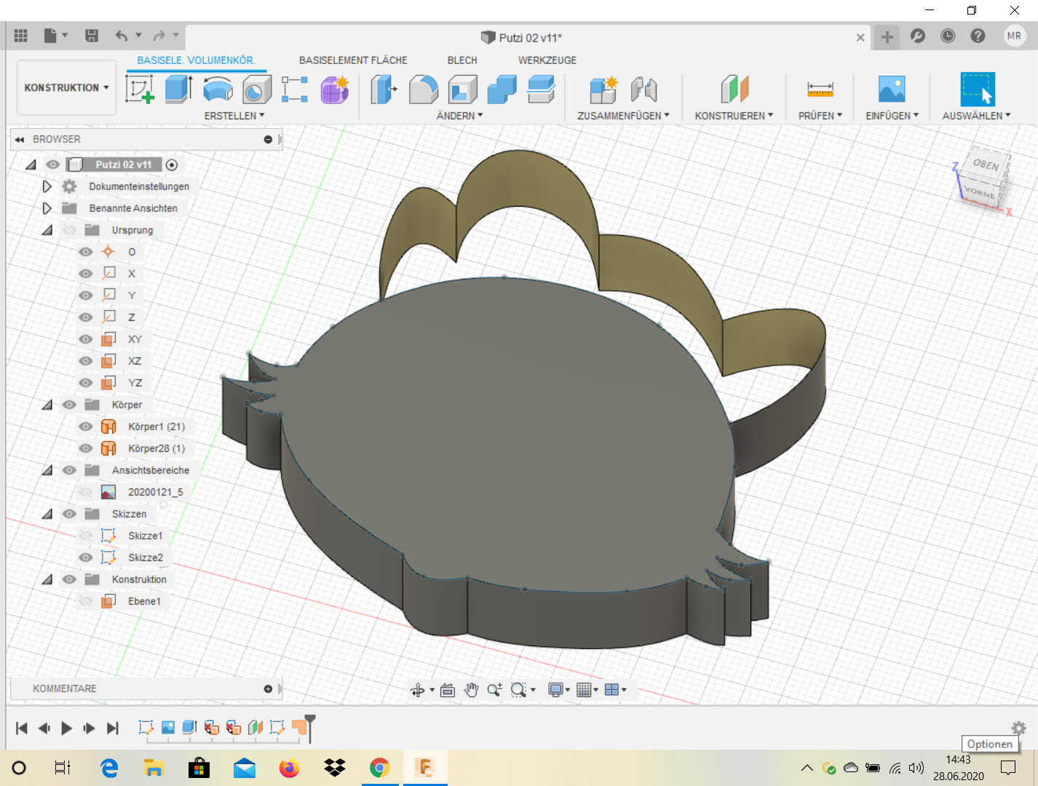Select the BASISELE. VOLUMENKÖR. tab
The image size is (1038, 786).
(x=196, y=60)
